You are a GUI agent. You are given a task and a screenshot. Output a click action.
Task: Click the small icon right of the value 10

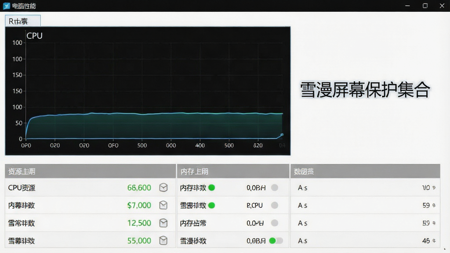click(434, 188)
